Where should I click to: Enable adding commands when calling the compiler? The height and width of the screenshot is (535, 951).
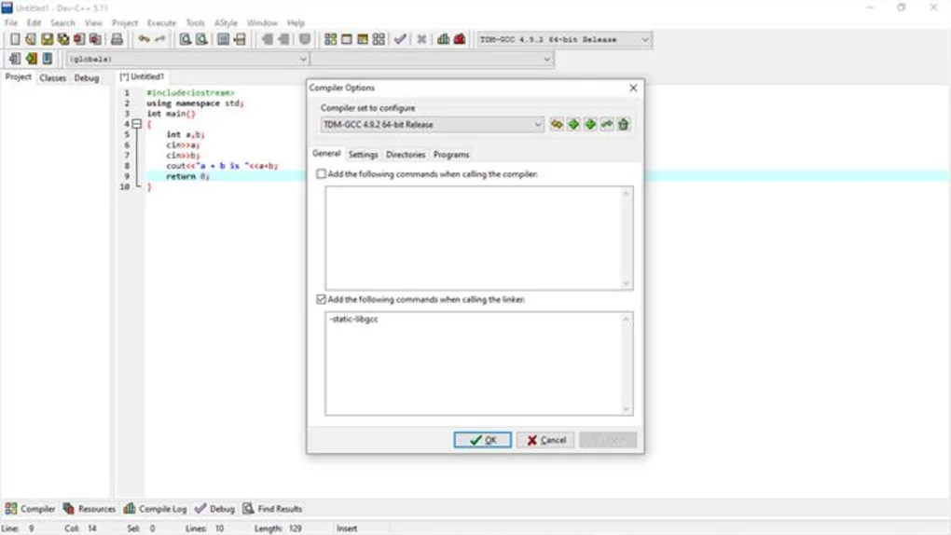(x=322, y=174)
